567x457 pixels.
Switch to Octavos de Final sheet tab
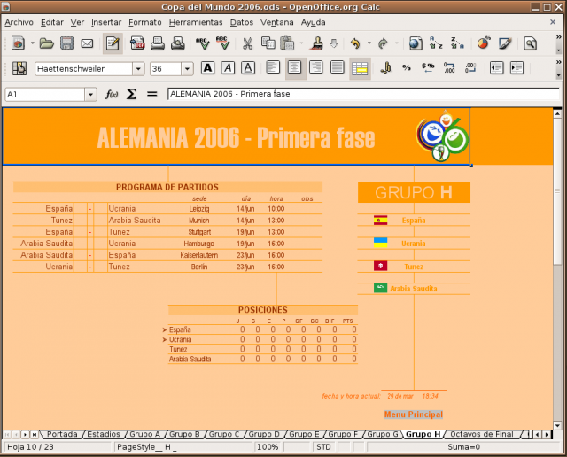482,434
